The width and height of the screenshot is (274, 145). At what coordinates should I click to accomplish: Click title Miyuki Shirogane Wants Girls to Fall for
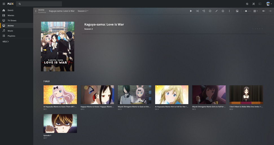[209, 107]
